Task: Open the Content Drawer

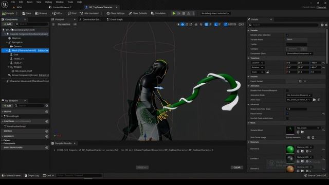Action: pos(11,175)
